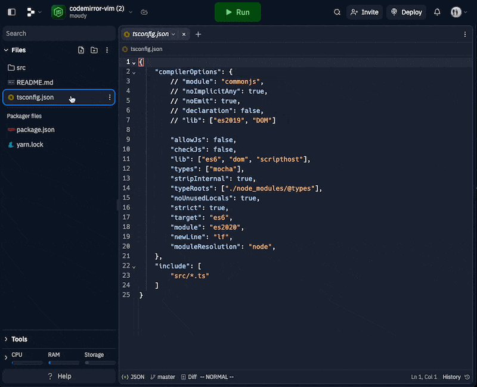Open the search icon in the top bar
This screenshot has width=477, height=387.
pyautogui.click(x=337, y=12)
